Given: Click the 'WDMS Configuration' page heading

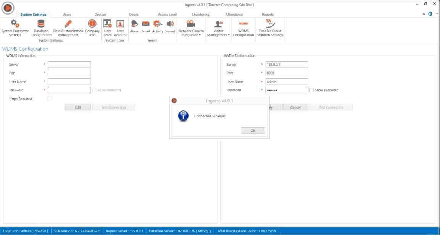Looking at the screenshot, I should click(25, 49).
